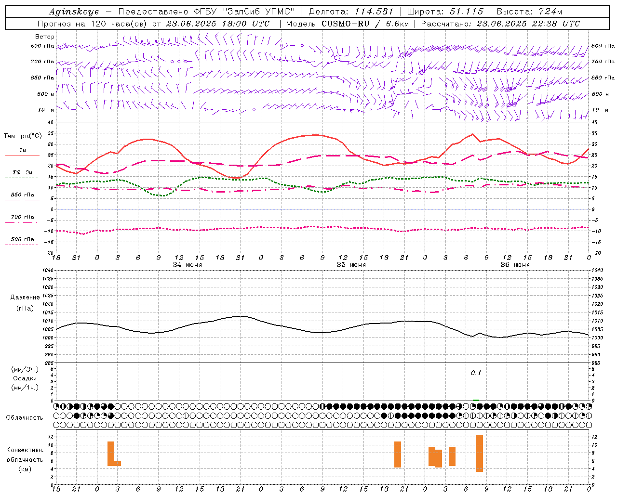Click the (мм/3ч.) precipitation unit label
The image size is (617, 493).
click(25, 369)
